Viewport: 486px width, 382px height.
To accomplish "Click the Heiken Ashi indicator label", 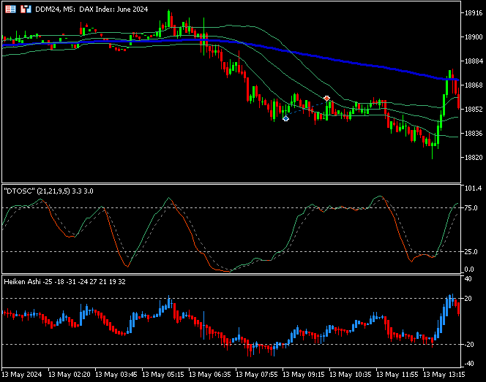I will 65,282.
